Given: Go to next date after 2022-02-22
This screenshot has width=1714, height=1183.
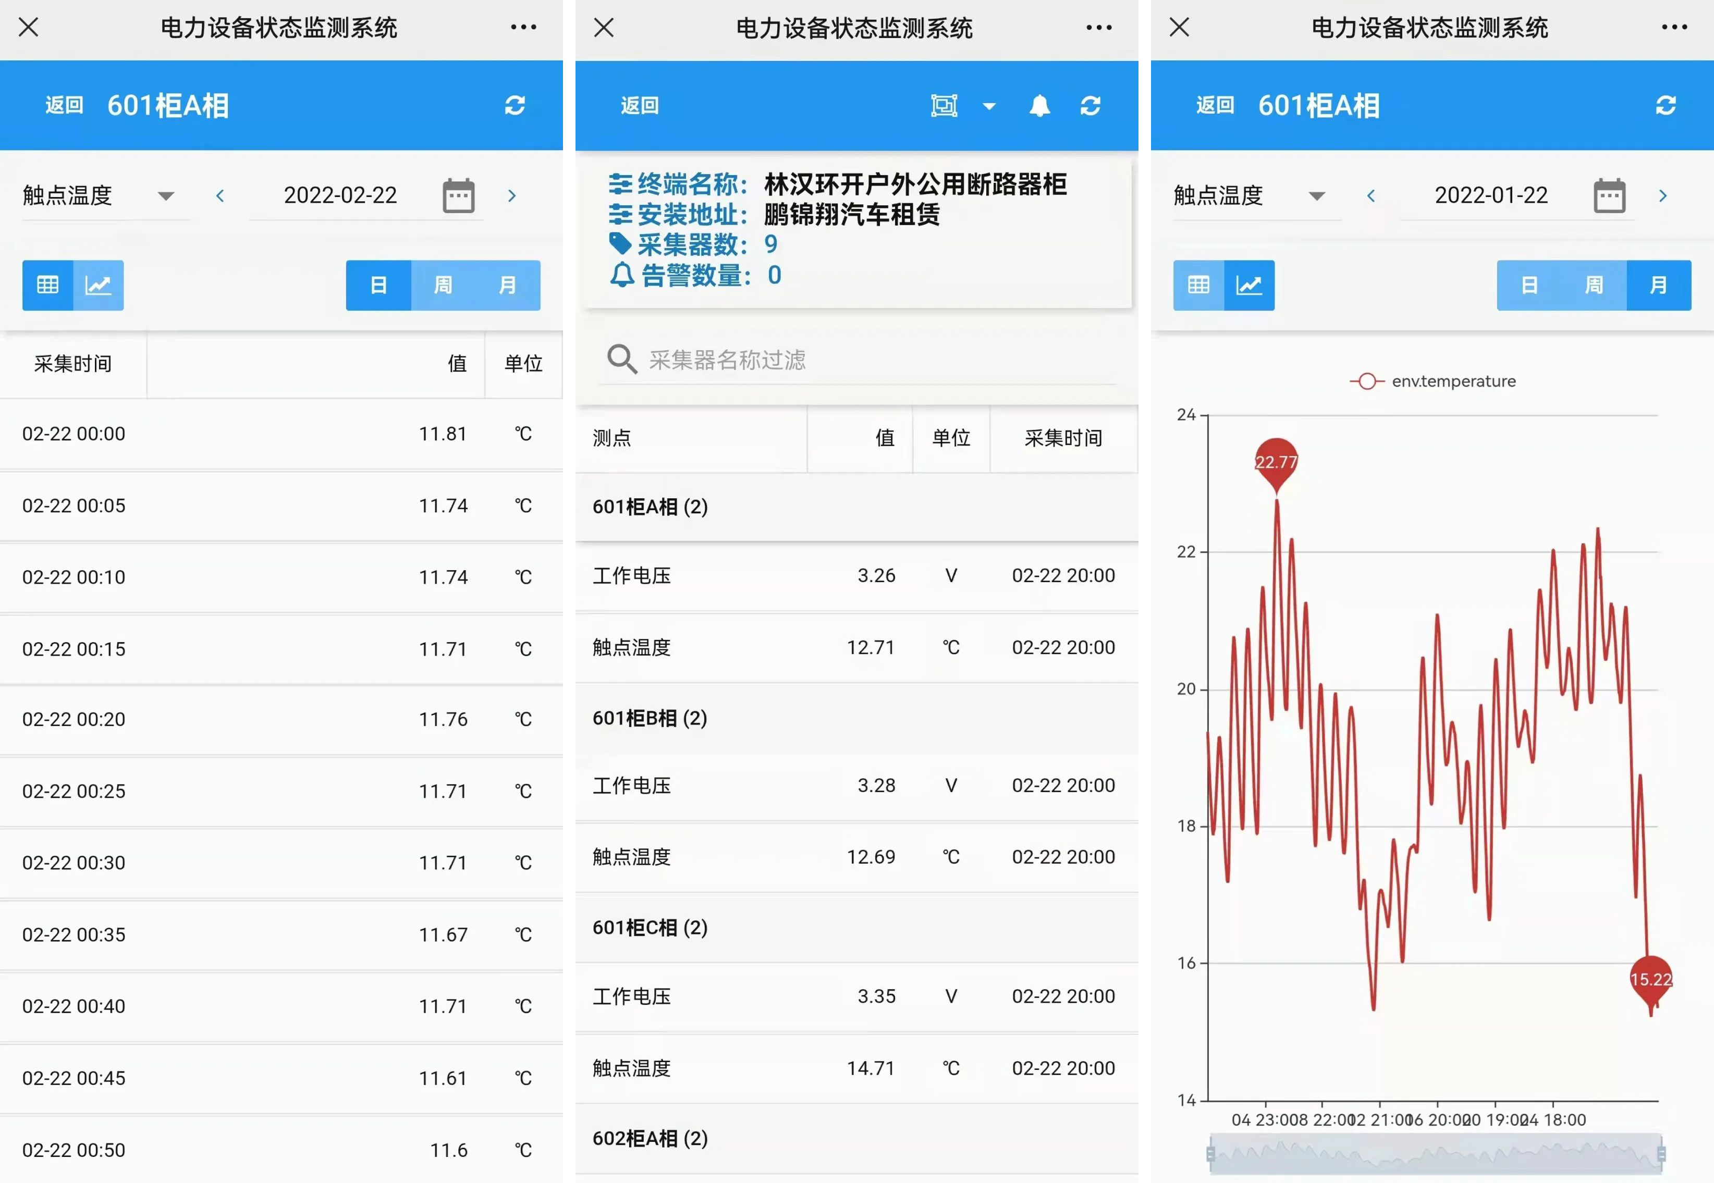Looking at the screenshot, I should tap(511, 195).
